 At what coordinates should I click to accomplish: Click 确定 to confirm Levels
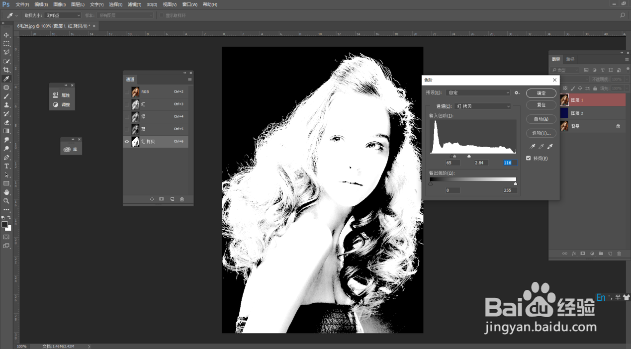click(541, 93)
